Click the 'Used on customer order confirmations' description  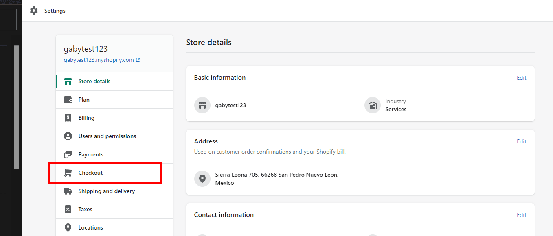tap(270, 152)
